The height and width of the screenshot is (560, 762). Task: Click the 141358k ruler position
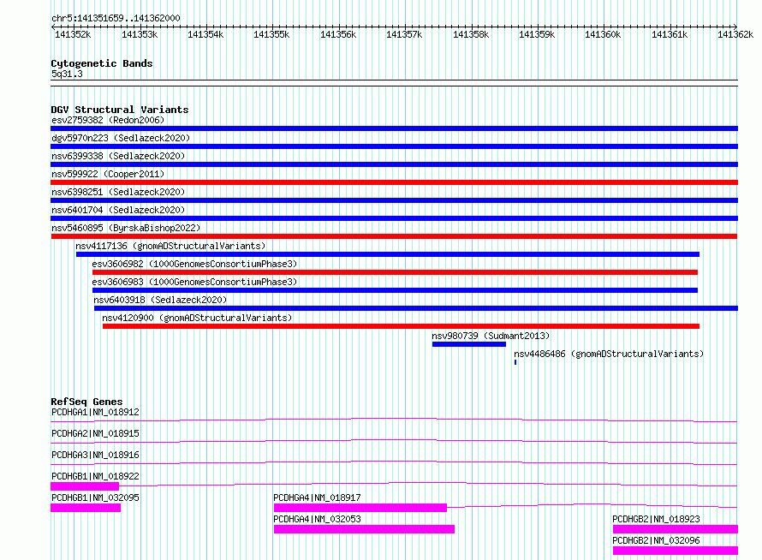[x=471, y=34]
